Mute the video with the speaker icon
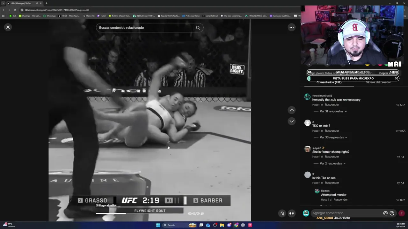408x229 pixels. click(x=291, y=213)
